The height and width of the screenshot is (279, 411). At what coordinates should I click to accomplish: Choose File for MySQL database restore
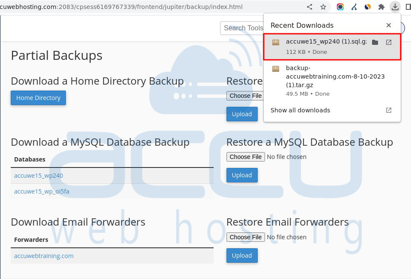246,157
